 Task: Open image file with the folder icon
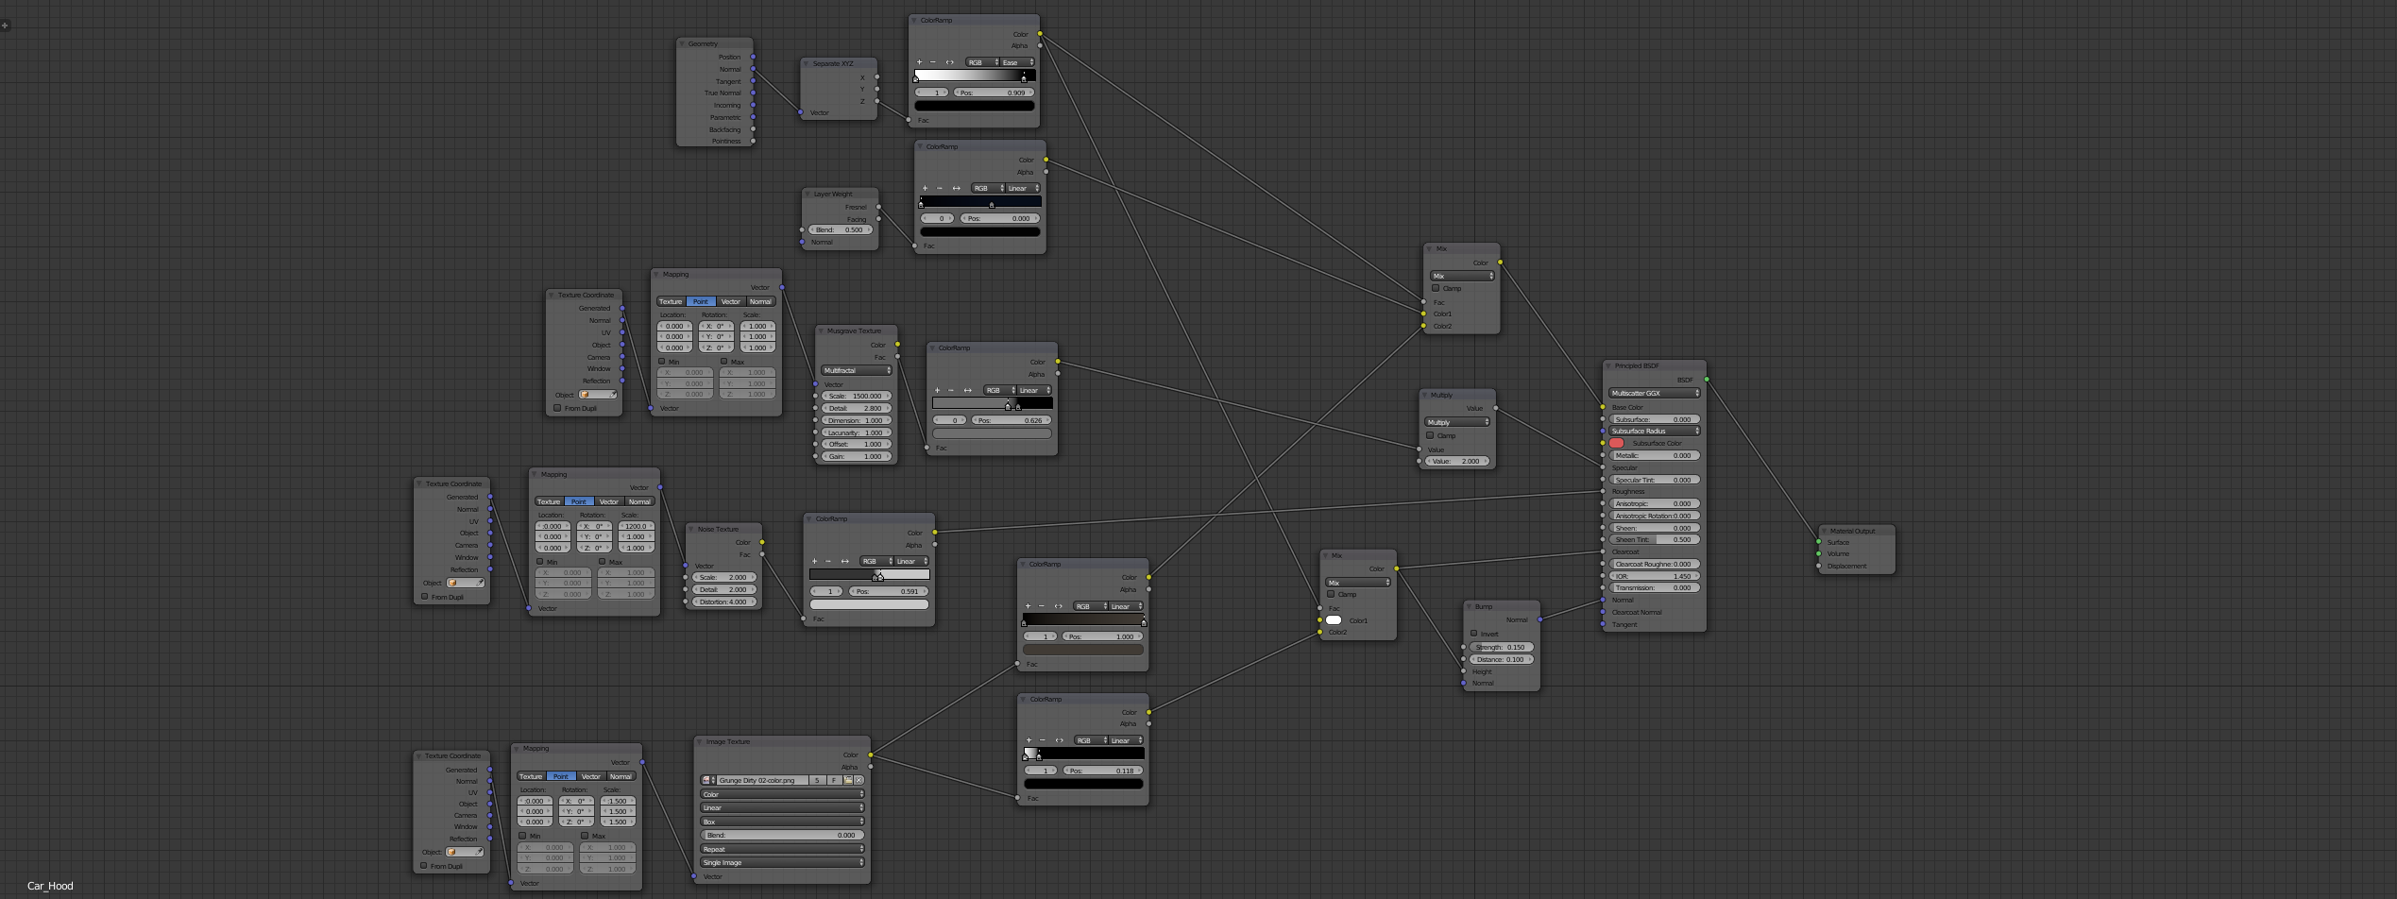coord(848,781)
